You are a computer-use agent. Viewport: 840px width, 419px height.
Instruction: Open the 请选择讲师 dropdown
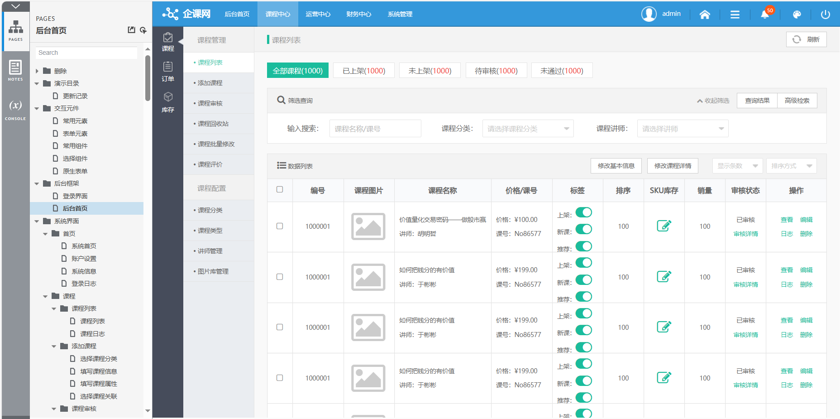pos(682,129)
